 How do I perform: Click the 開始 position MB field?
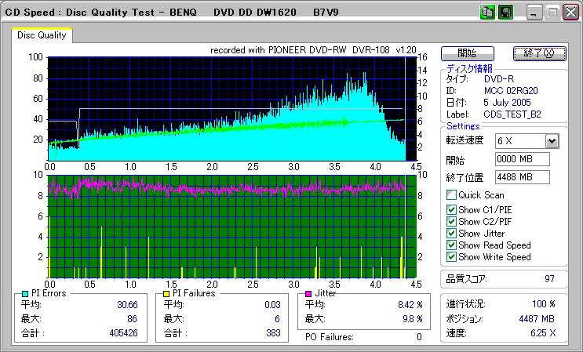click(x=522, y=159)
